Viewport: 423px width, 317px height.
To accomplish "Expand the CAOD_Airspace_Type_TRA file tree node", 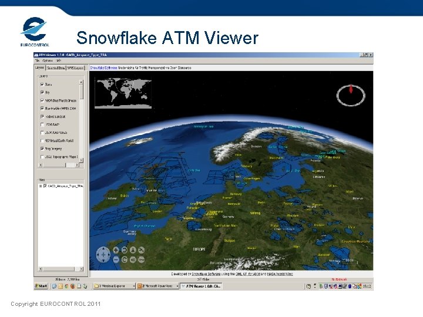I will tap(41, 186).
